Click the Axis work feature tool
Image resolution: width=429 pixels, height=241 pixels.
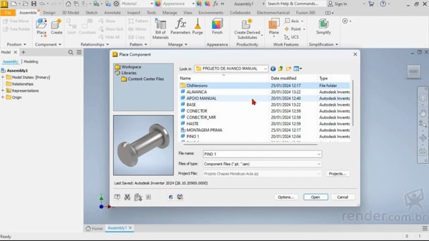click(294, 21)
